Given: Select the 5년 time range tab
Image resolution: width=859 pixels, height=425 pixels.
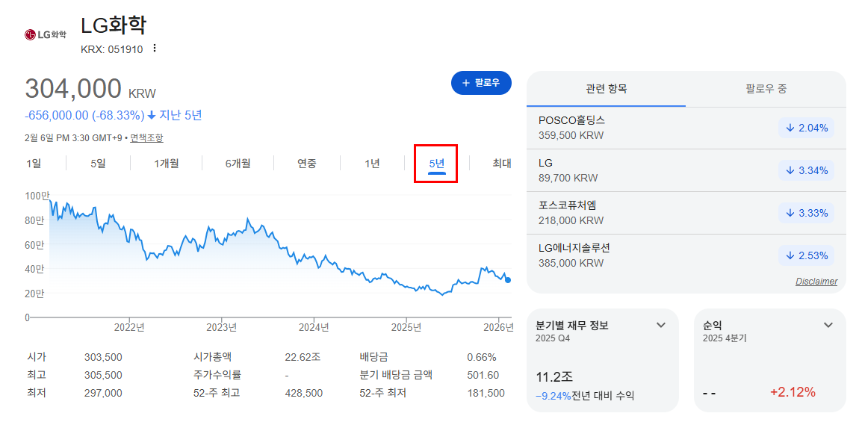Looking at the screenshot, I should [437, 164].
